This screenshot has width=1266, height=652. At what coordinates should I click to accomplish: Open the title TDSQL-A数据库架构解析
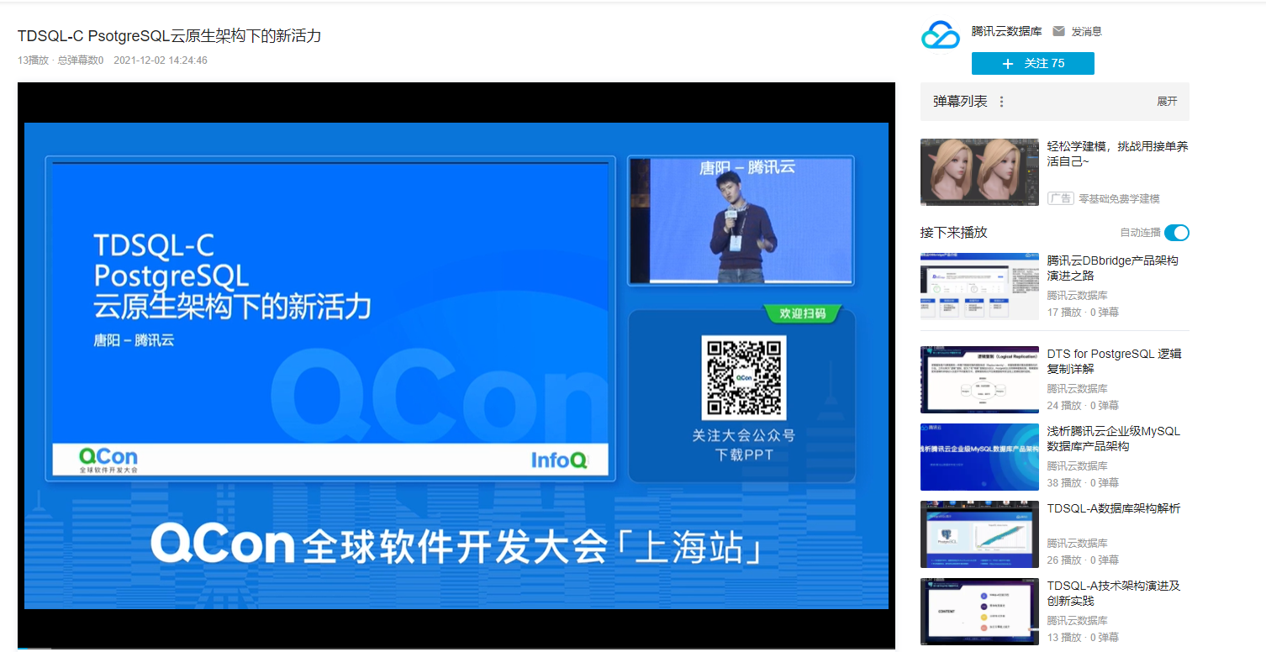pos(1114,508)
